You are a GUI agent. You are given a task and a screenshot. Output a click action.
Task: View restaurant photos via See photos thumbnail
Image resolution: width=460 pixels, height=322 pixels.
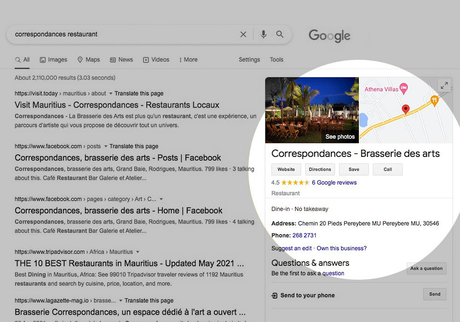pos(312,110)
